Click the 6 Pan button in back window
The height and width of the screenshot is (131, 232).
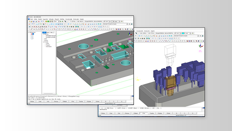tap(144, 113)
